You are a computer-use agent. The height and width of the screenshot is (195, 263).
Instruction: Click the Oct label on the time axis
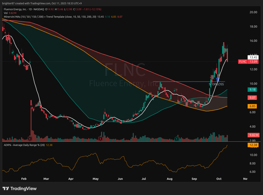pyautogui.click(x=219, y=179)
